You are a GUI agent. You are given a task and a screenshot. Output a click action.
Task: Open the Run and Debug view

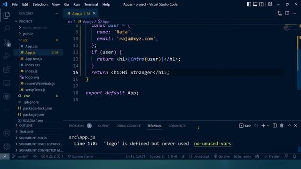(x=7, y=56)
